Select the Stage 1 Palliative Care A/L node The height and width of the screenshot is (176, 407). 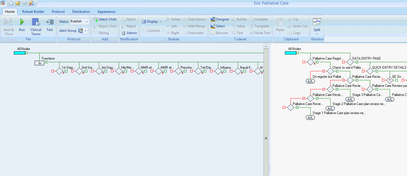[310, 118]
